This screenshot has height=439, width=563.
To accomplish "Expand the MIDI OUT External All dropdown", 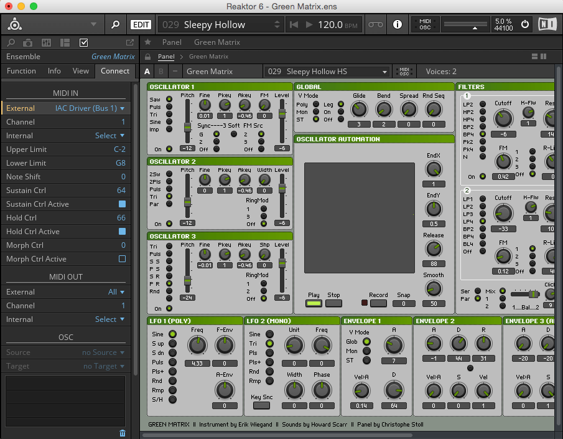I will click(x=116, y=292).
